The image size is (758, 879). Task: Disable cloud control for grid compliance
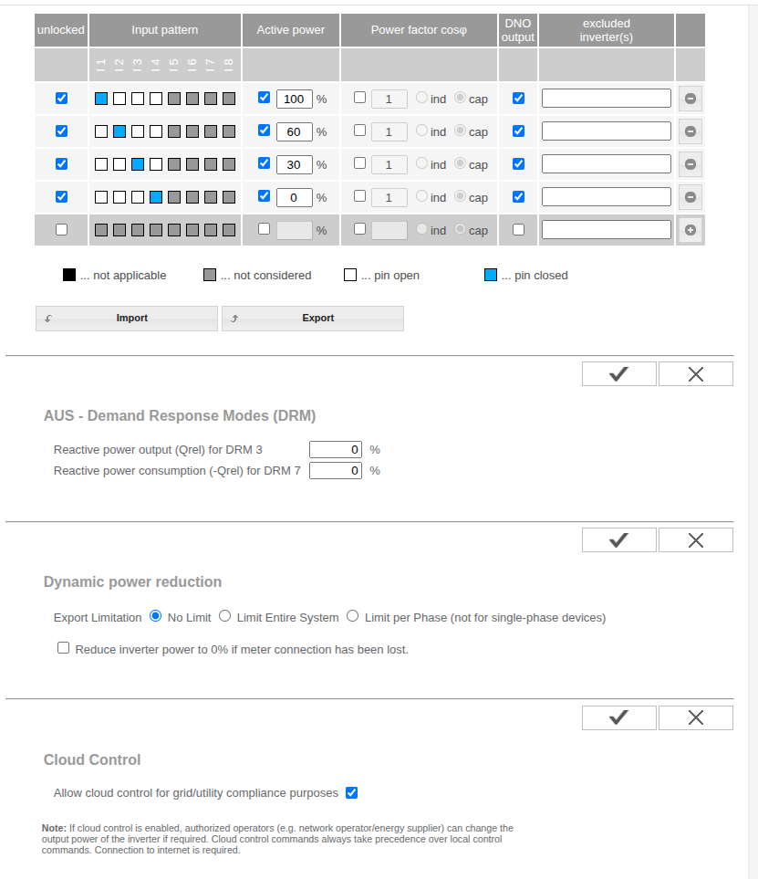click(x=351, y=793)
